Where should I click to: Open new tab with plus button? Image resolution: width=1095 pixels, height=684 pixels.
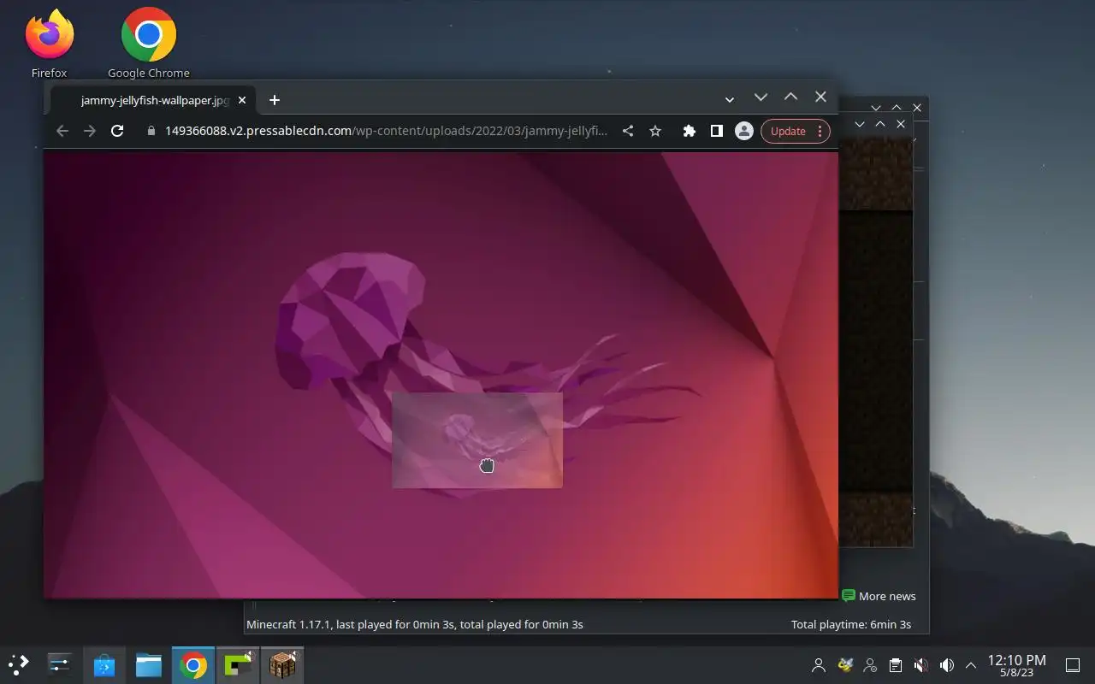(274, 100)
